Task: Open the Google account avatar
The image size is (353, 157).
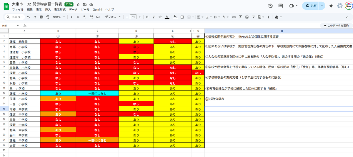Action: [349, 6]
